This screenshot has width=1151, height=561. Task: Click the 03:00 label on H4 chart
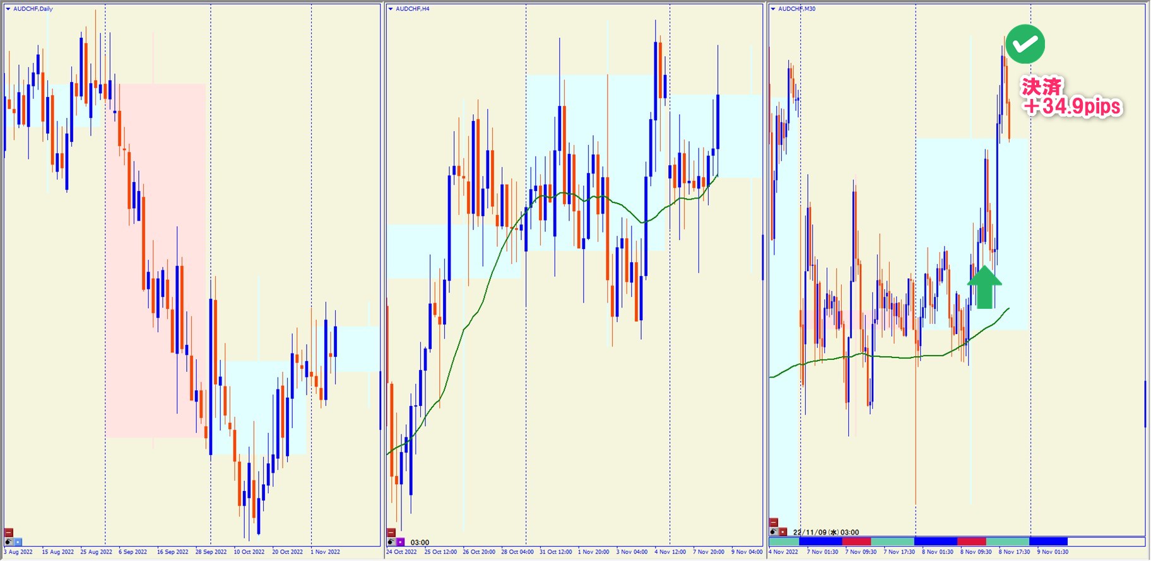tap(420, 542)
